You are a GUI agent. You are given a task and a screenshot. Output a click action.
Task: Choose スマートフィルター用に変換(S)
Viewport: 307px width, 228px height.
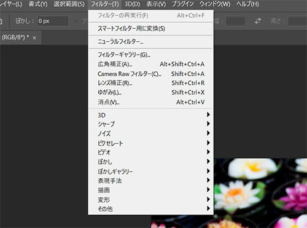(x=151, y=29)
